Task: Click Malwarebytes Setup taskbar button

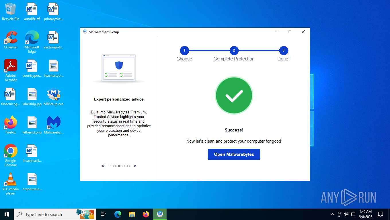Action: 160,214
